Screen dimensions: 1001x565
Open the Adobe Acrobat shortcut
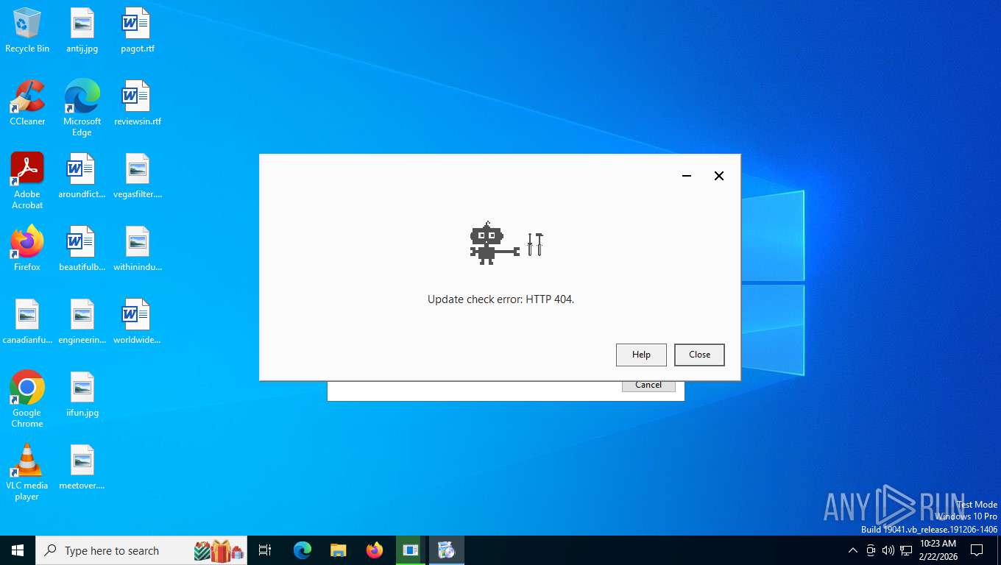point(27,180)
